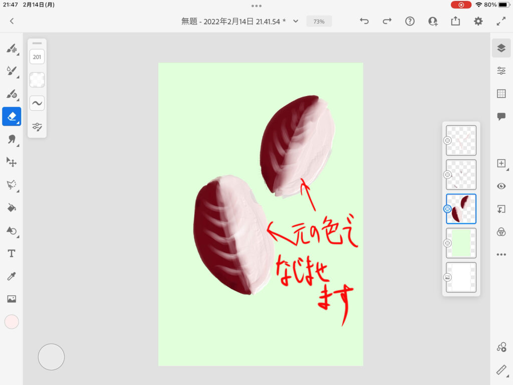The width and height of the screenshot is (513, 385).
Task: Expand the document title dropdown chevron
Action: [296, 21]
